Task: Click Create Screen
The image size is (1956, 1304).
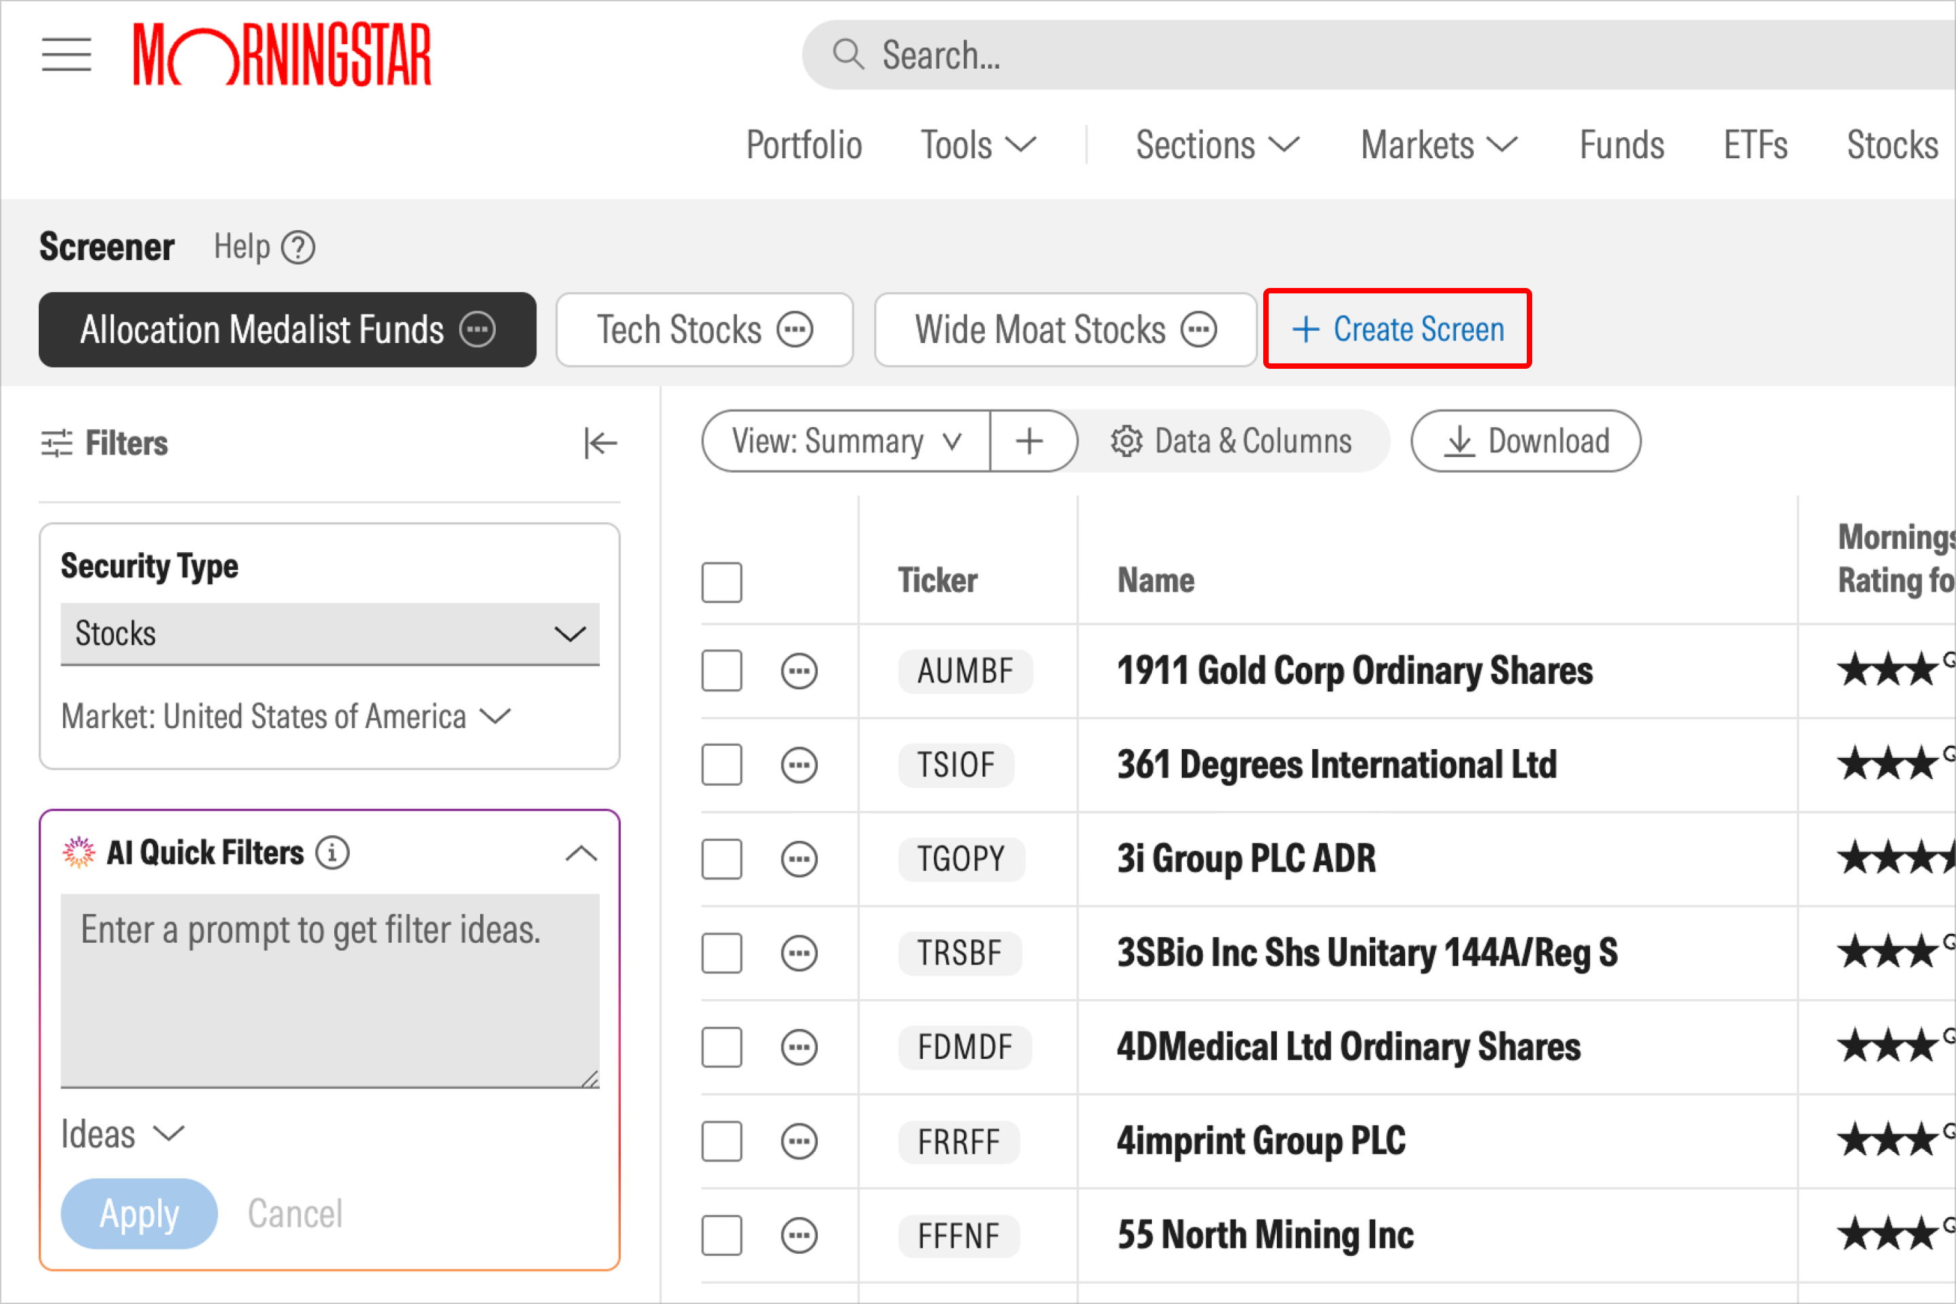Action: (x=1397, y=329)
